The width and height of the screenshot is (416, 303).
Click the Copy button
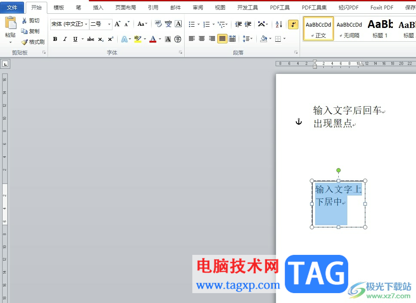click(x=31, y=31)
